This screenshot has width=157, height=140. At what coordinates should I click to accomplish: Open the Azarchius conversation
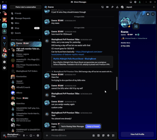(26, 104)
